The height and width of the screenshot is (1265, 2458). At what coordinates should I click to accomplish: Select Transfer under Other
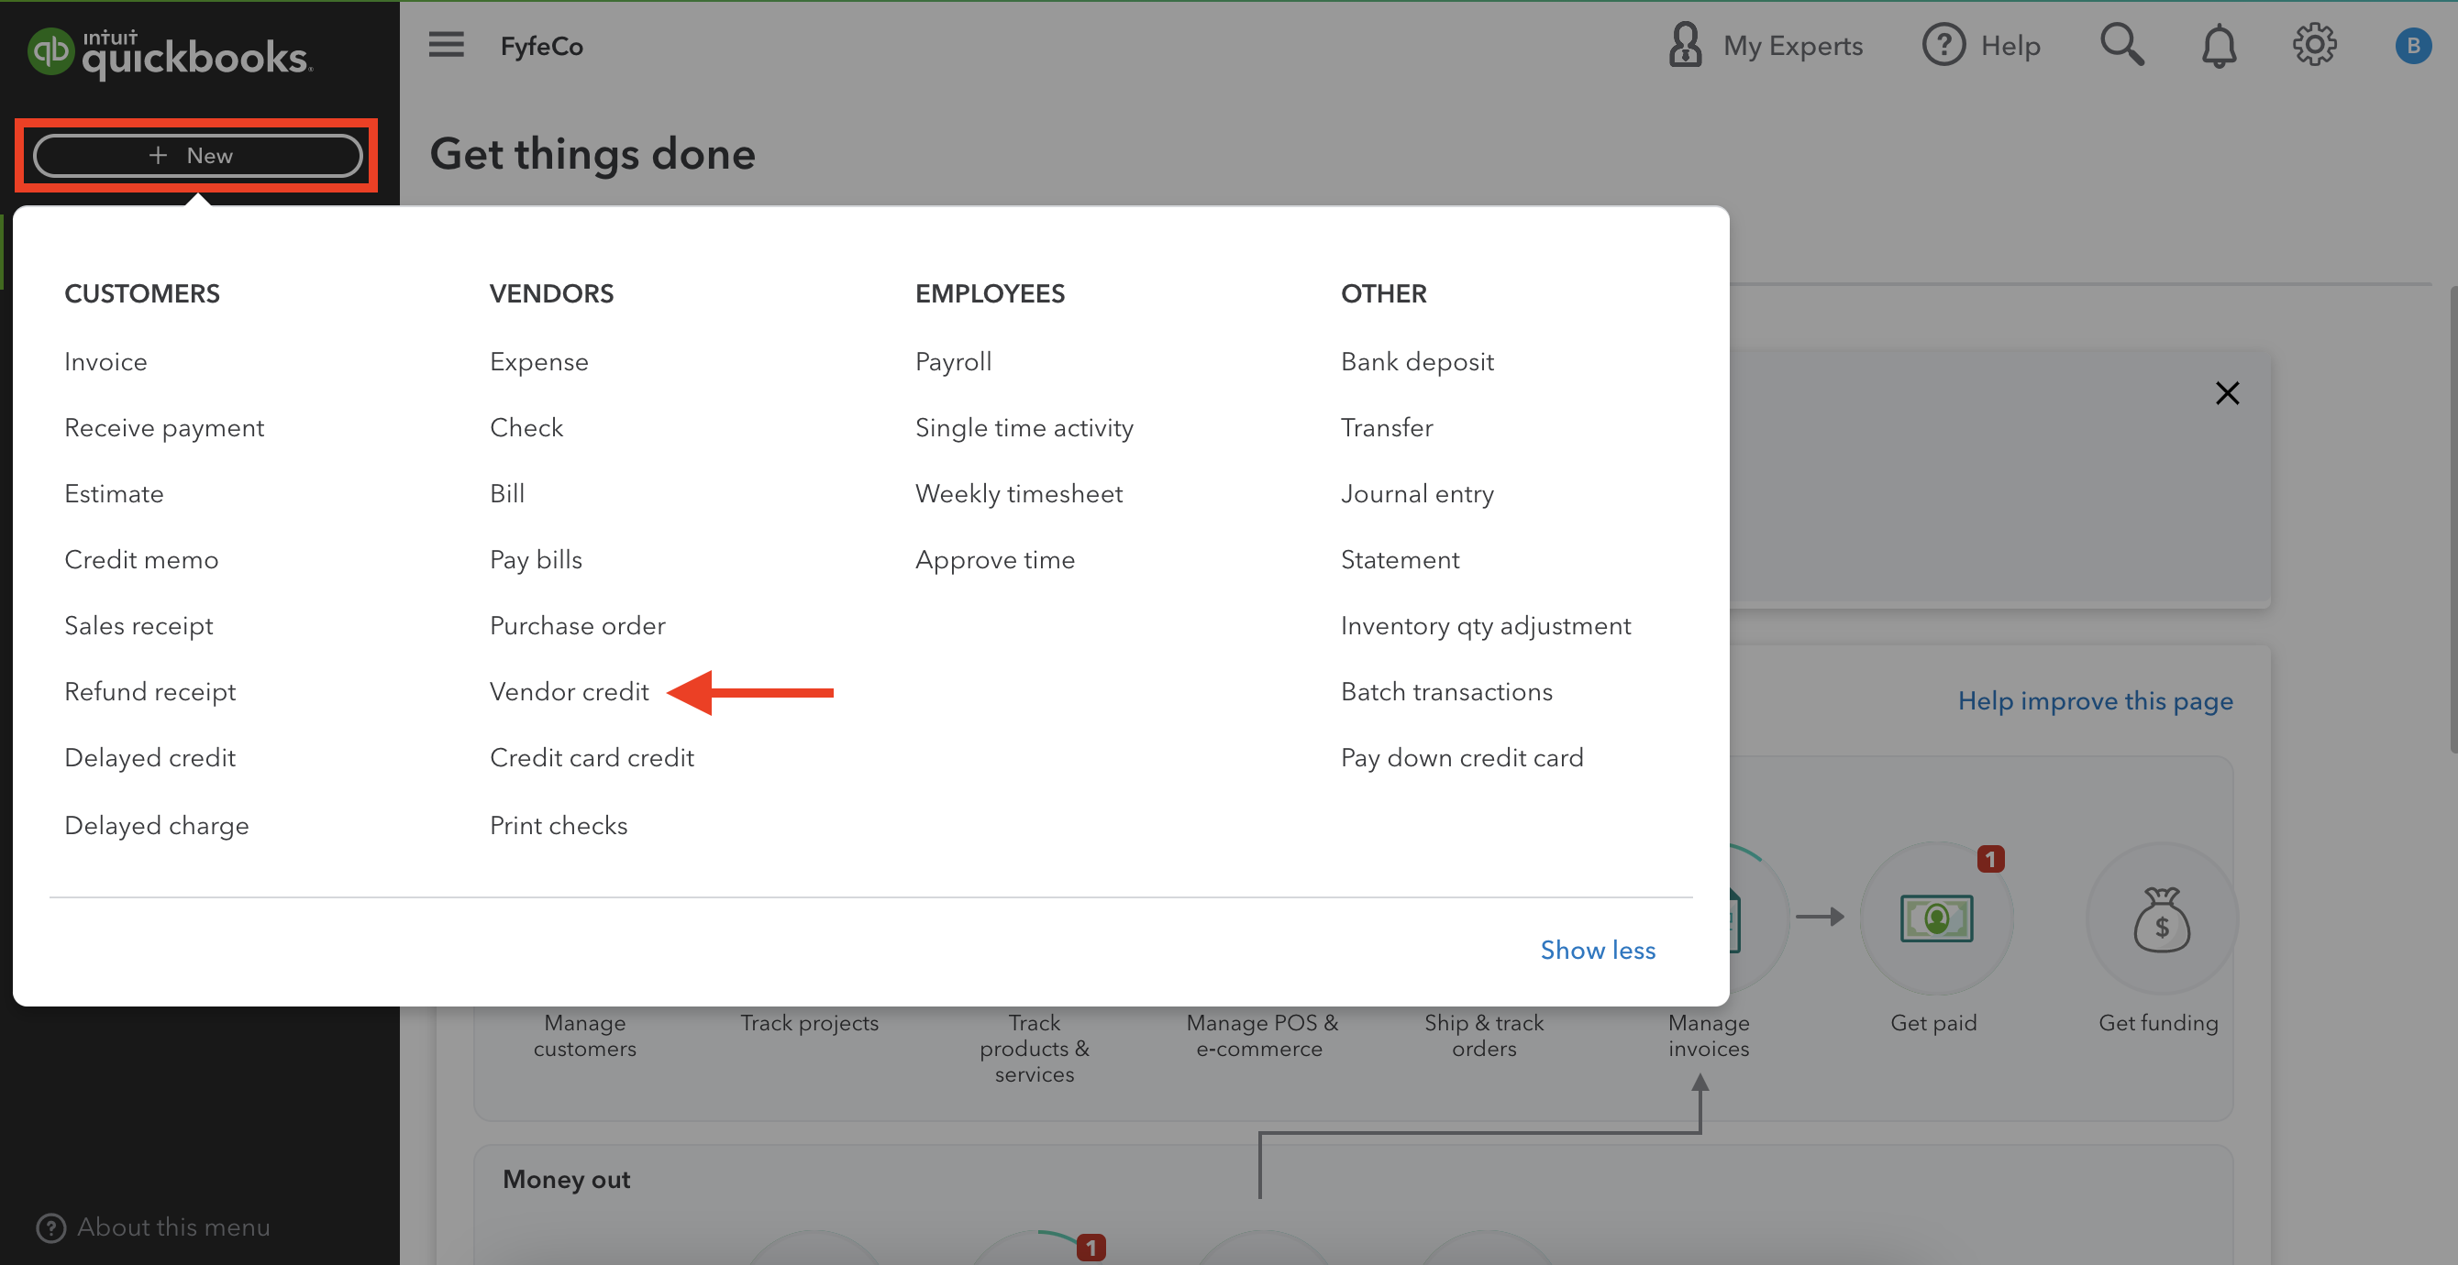1387,427
